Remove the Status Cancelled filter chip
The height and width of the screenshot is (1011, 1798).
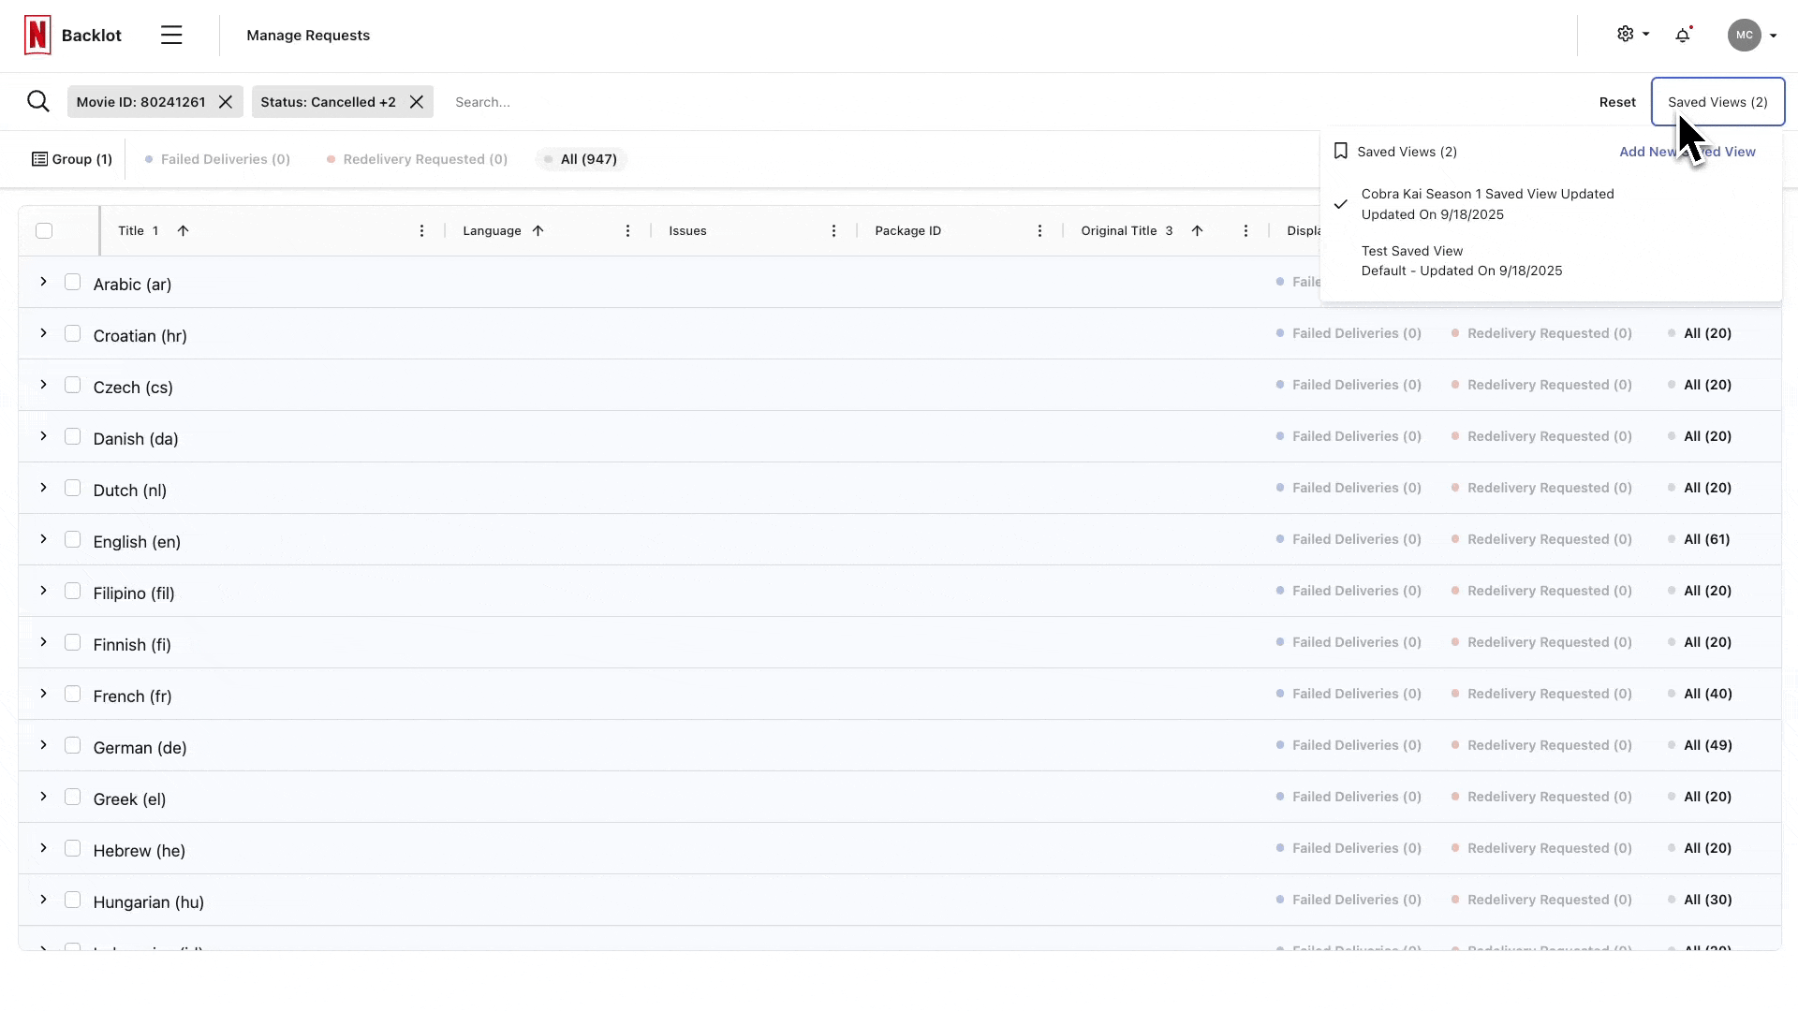pos(417,102)
